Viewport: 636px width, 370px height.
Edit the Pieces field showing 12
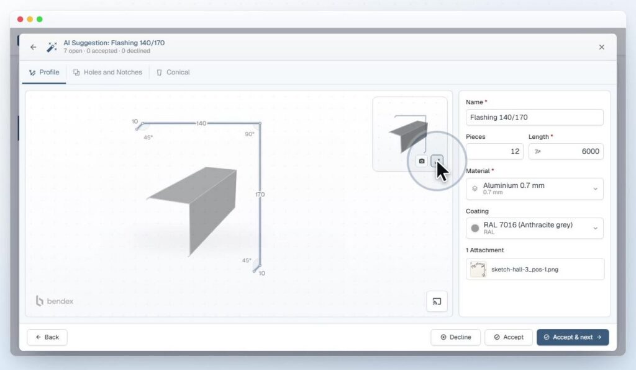pyautogui.click(x=494, y=151)
